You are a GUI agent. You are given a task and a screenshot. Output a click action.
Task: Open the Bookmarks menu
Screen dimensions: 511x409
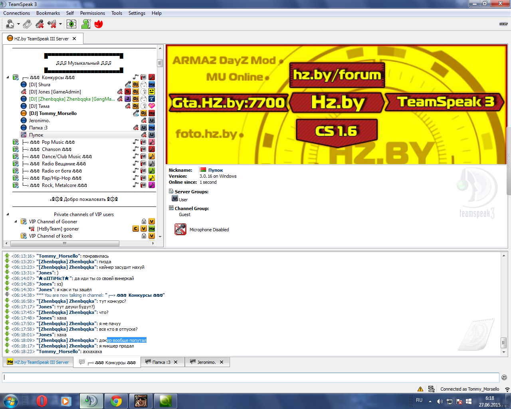click(x=48, y=13)
